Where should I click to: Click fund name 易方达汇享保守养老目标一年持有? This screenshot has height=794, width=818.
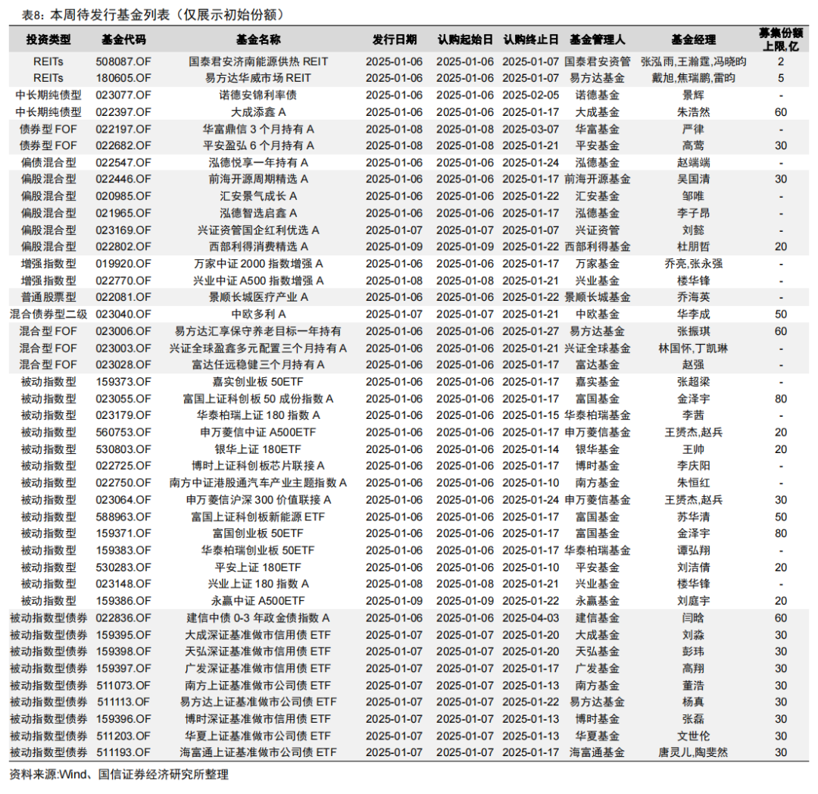point(258,331)
